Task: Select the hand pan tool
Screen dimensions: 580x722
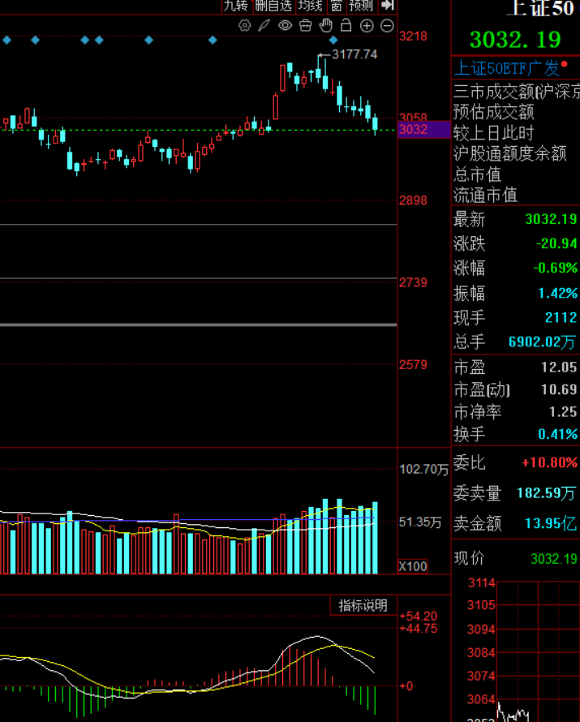Action: [326, 25]
